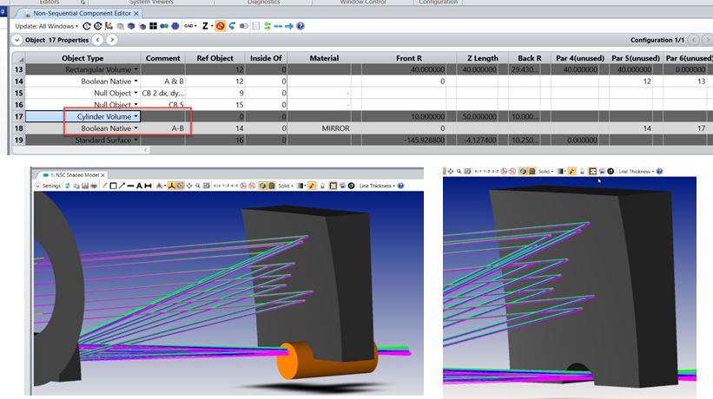
Task: Select the NSC Shaded Model tab
Action: (76, 173)
